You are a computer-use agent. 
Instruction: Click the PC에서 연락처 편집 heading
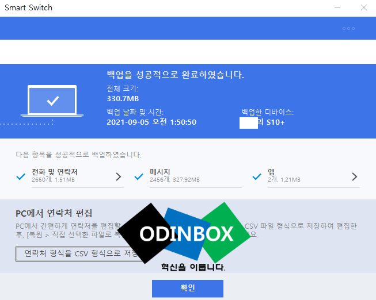pyautogui.click(x=54, y=213)
